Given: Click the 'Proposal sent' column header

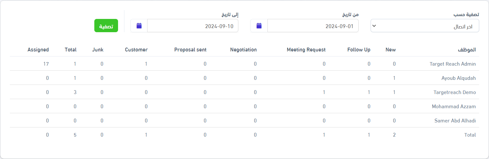Looking at the screenshot, I should point(190,50).
